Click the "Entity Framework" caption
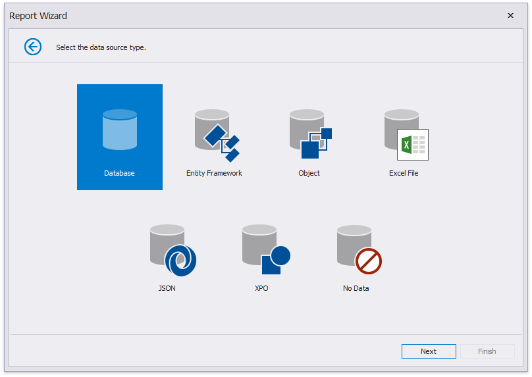532x377 pixels. 214,173
